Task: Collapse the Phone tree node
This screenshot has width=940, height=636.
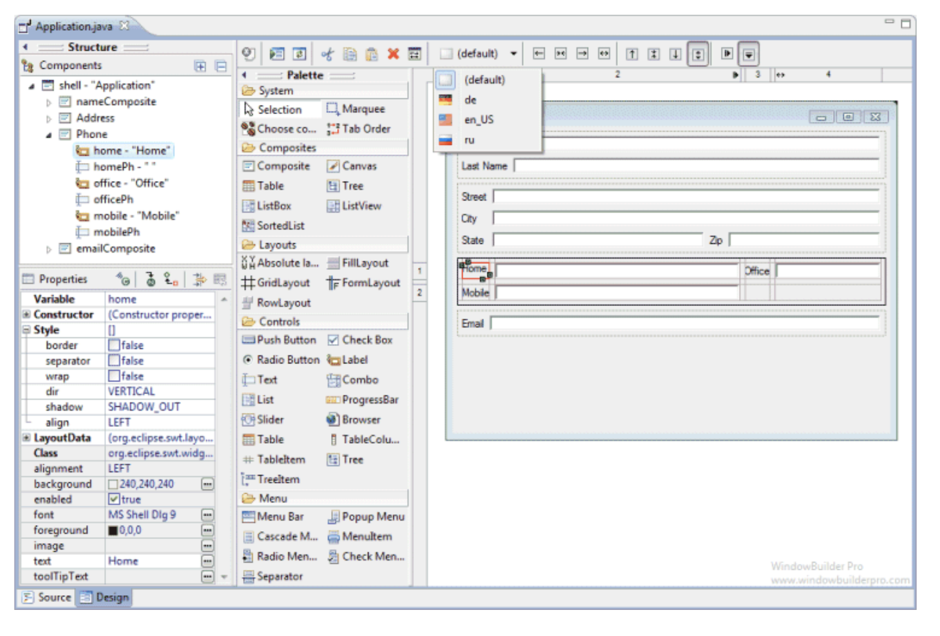Action: point(49,135)
